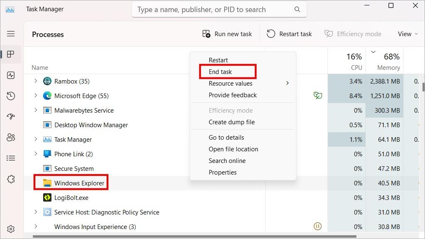Click the Desktop Window Manager icon
The image size is (425, 239).
(x=47, y=125)
